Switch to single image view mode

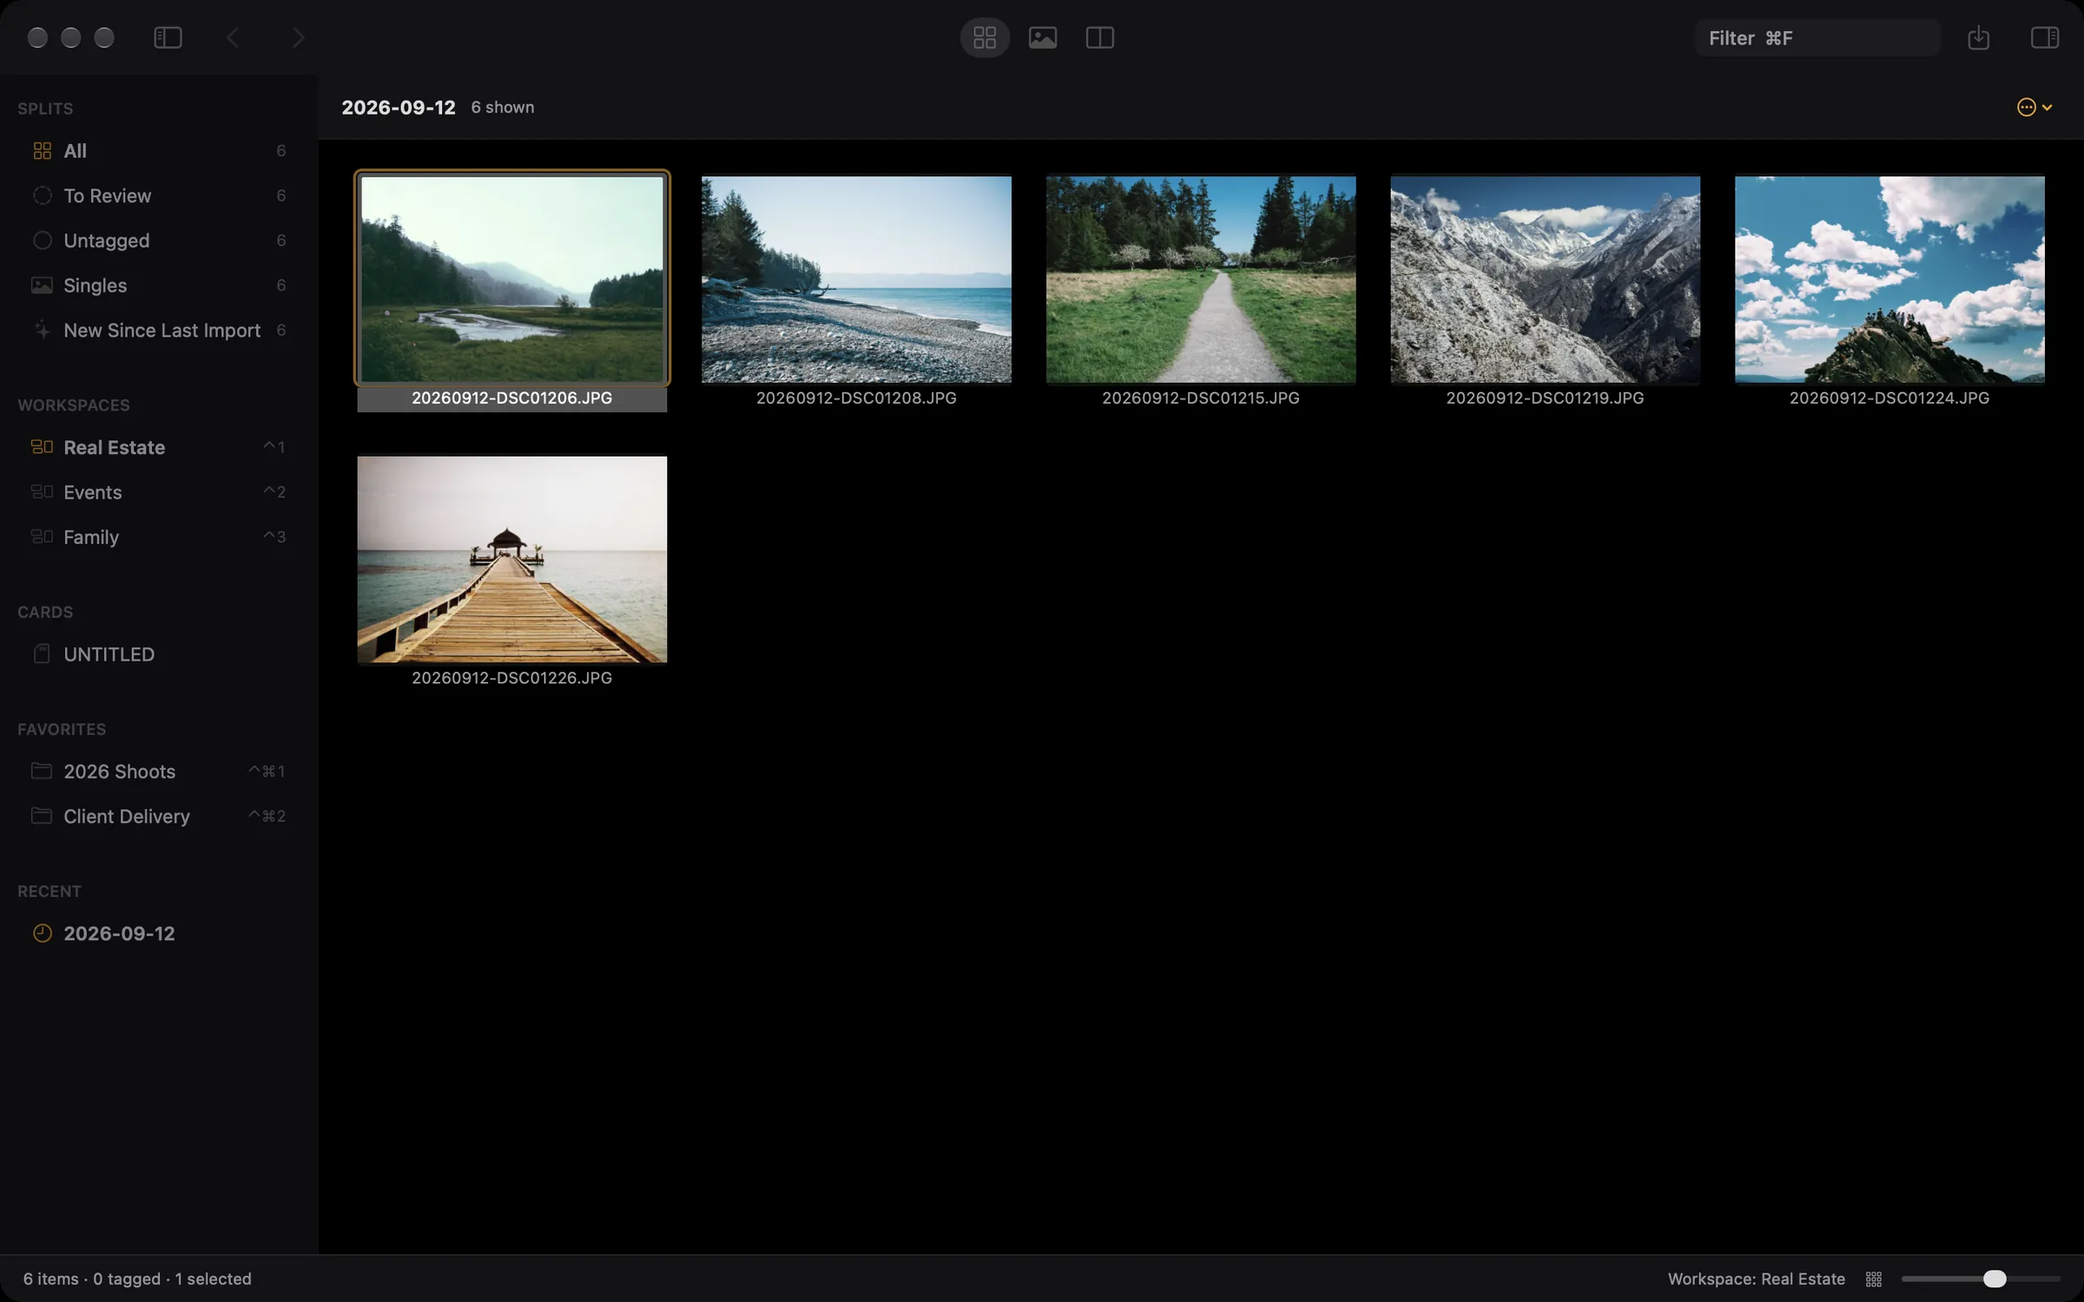[1043, 37]
